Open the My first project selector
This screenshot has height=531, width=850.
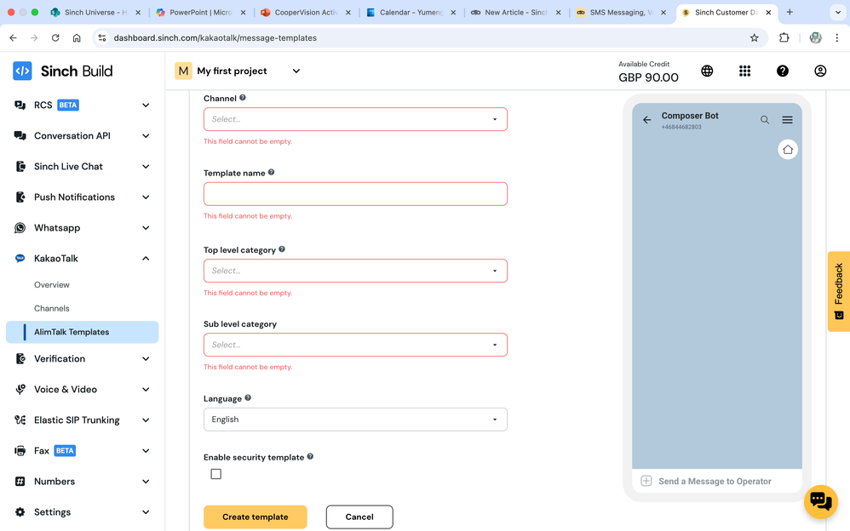[x=238, y=71]
